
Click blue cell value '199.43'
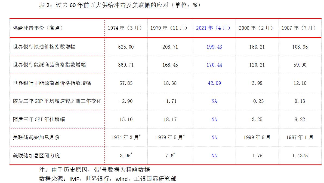pyautogui.click(x=214, y=47)
